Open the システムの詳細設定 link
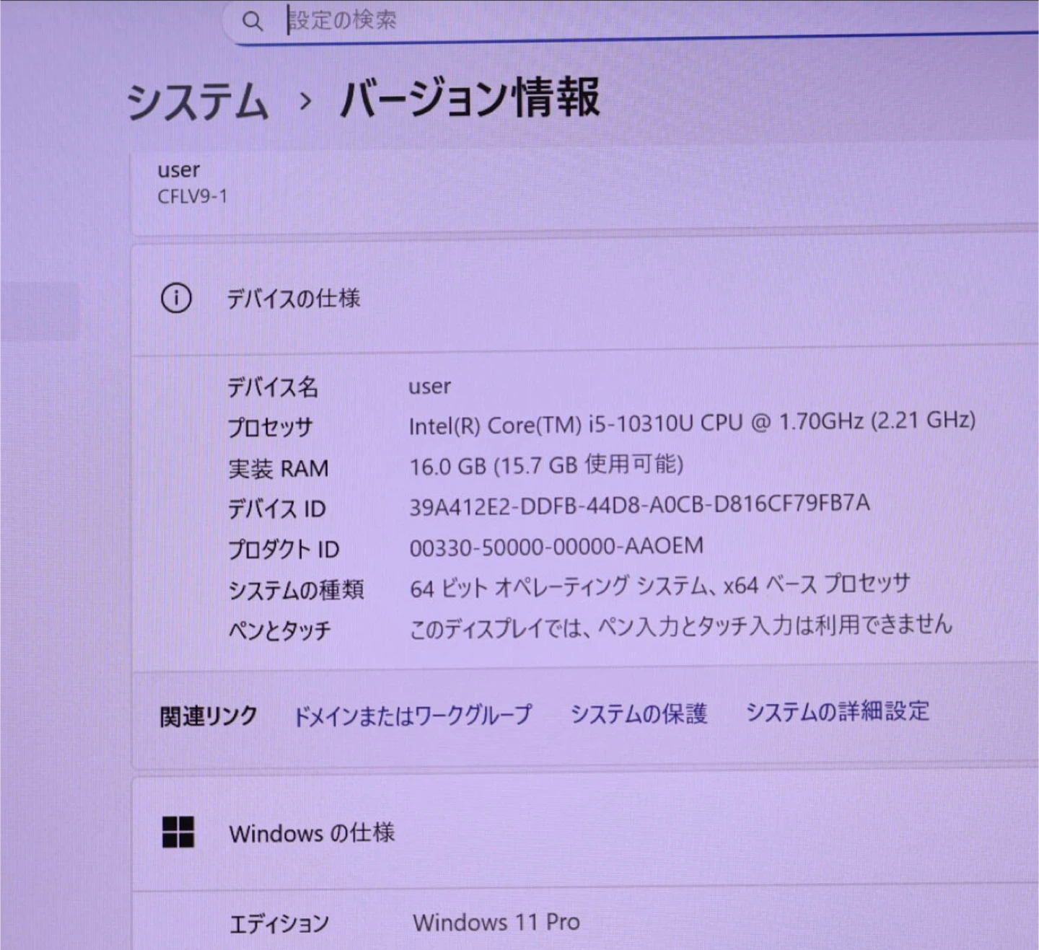The image size is (1039, 950). click(x=837, y=711)
